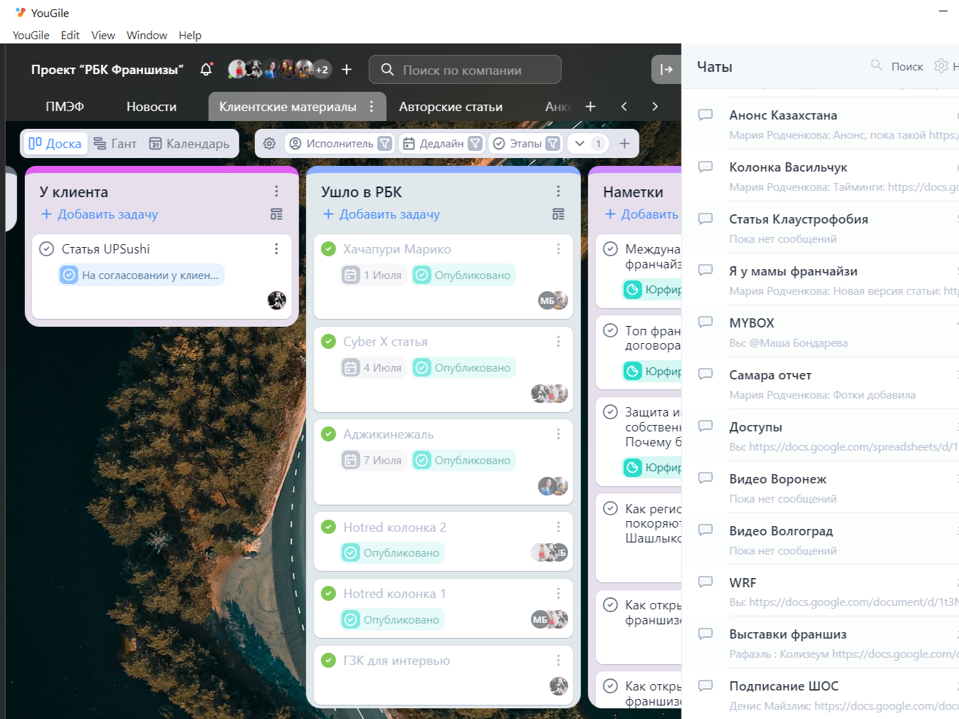Expand the hidden filters dropdown
Image resolution: width=959 pixels, height=719 pixels.
tap(589, 143)
